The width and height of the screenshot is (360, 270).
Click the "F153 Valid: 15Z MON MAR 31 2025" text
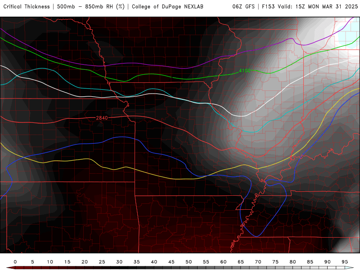pyautogui.click(x=310, y=7)
